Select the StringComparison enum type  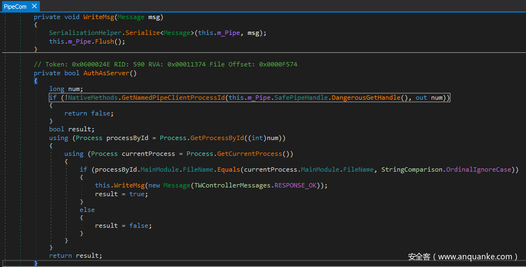(x=412, y=169)
